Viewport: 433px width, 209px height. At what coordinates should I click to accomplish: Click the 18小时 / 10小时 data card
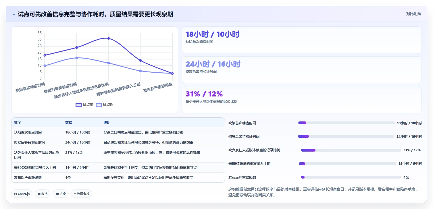tap(301, 40)
